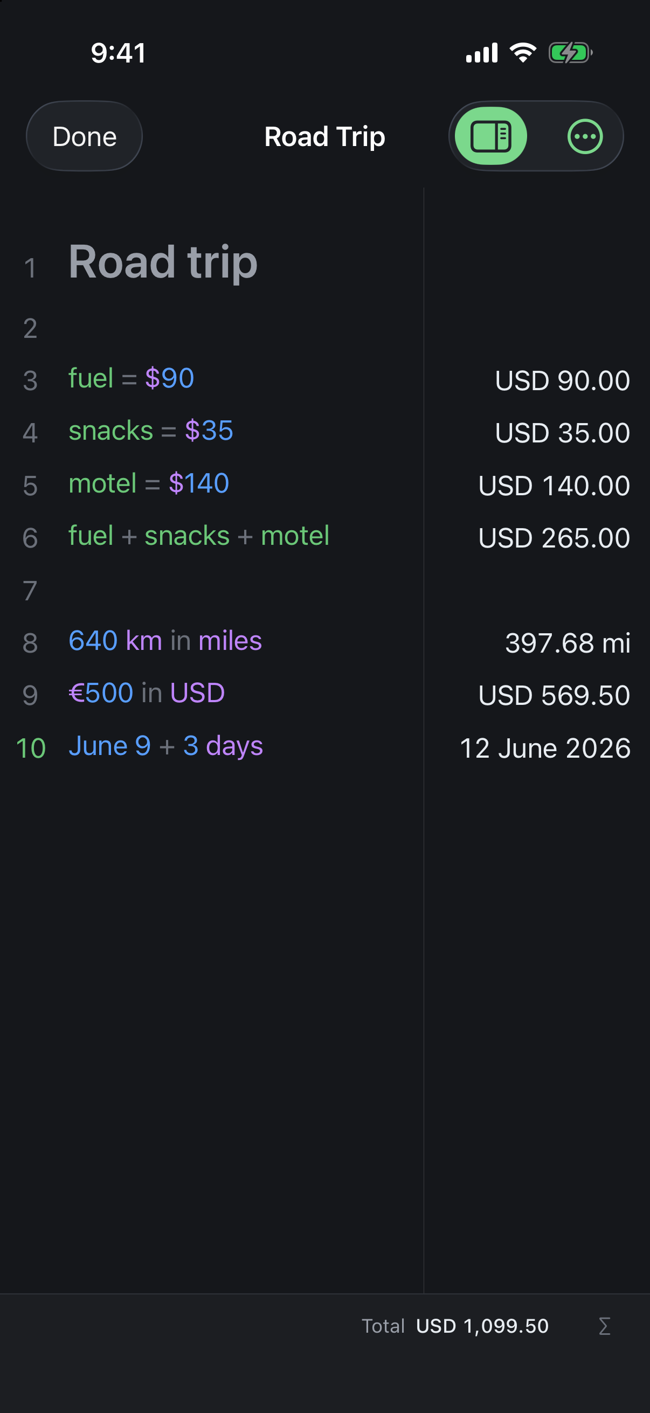Edit the snacks = $35 line
Screen dimensions: 650x1413
pos(151,431)
